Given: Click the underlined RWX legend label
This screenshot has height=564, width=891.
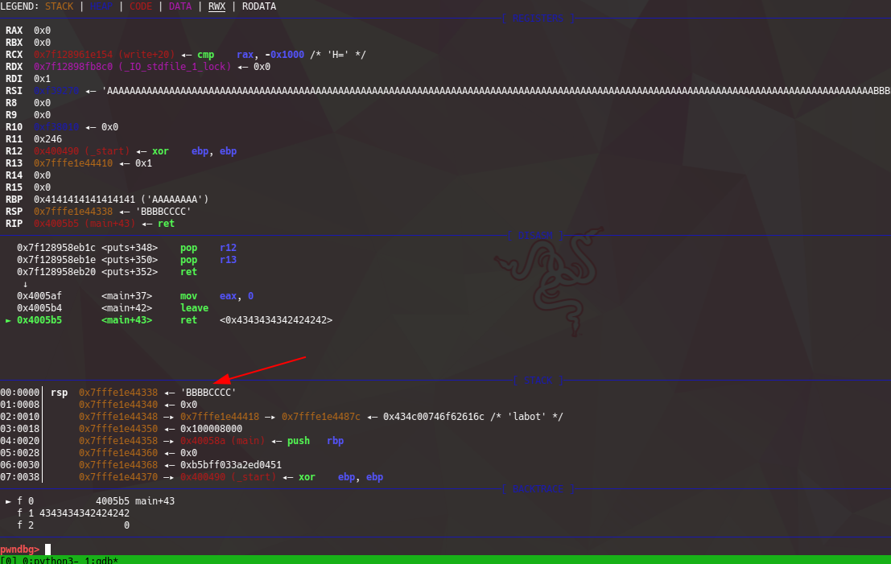Looking at the screenshot, I should (217, 6).
